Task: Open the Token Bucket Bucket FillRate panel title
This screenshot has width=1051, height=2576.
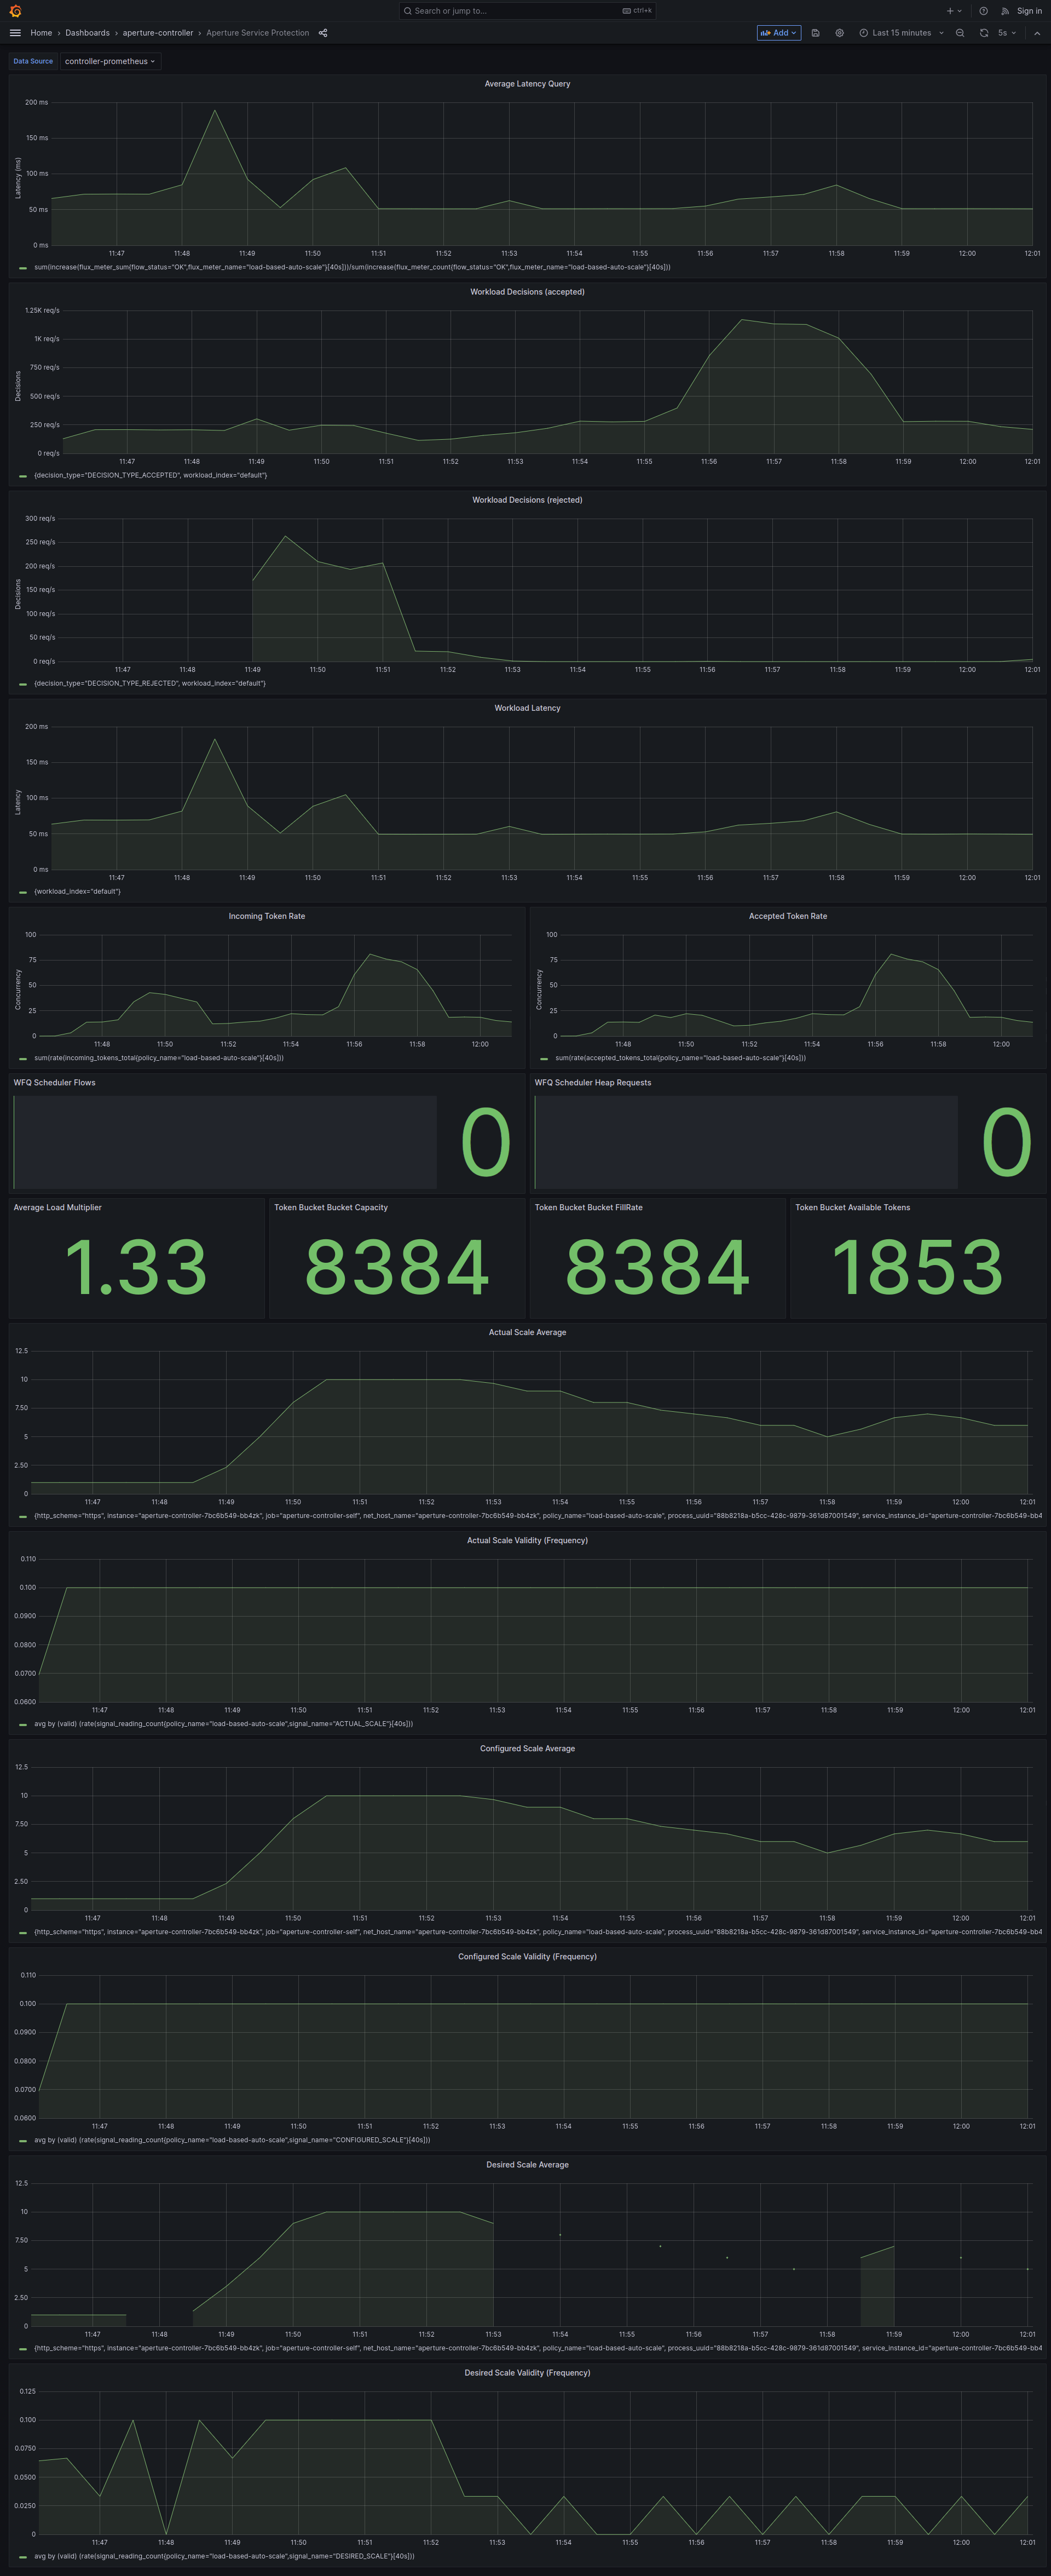Action: pos(588,1207)
